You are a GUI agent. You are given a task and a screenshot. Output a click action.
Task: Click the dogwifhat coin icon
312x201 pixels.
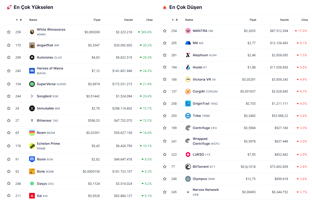click(32, 45)
